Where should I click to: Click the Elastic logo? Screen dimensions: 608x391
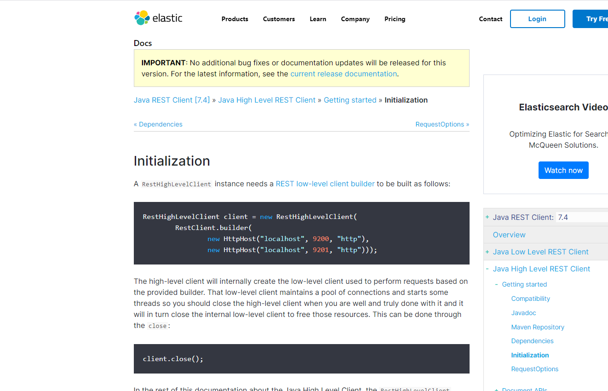click(x=158, y=18)
